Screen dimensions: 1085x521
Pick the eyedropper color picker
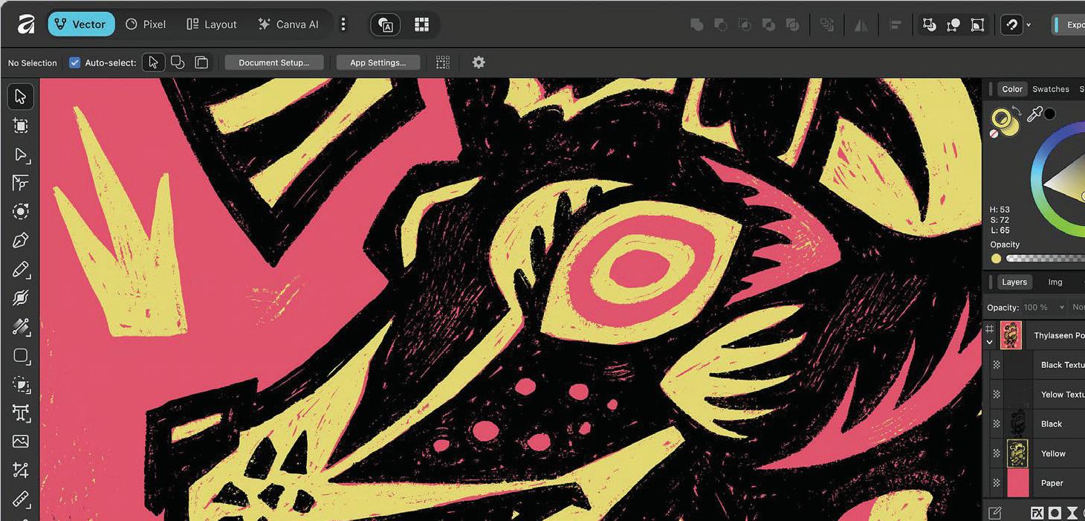point(1034,114)
